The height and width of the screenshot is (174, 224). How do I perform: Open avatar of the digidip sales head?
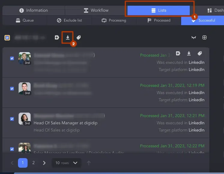coord(25,119)
